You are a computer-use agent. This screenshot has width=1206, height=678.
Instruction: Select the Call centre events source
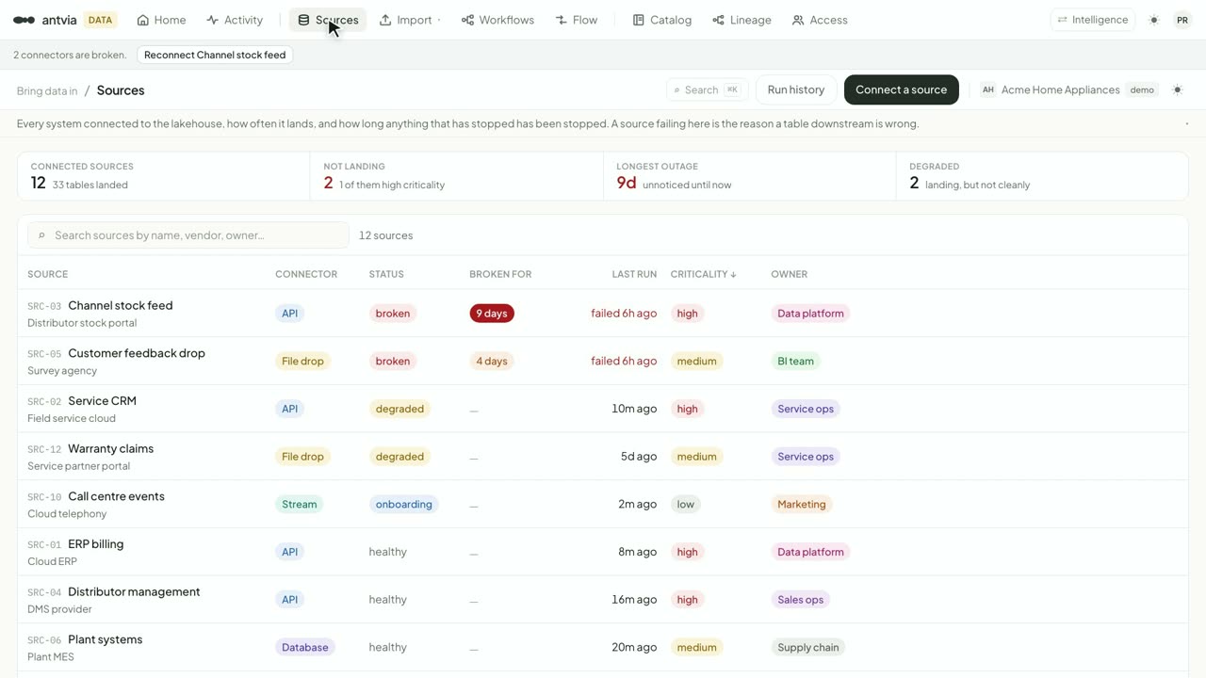tap(603, 505)
